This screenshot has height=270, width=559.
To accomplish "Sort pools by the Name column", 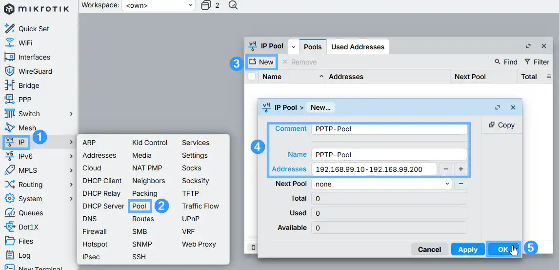I will click(292, 77).
